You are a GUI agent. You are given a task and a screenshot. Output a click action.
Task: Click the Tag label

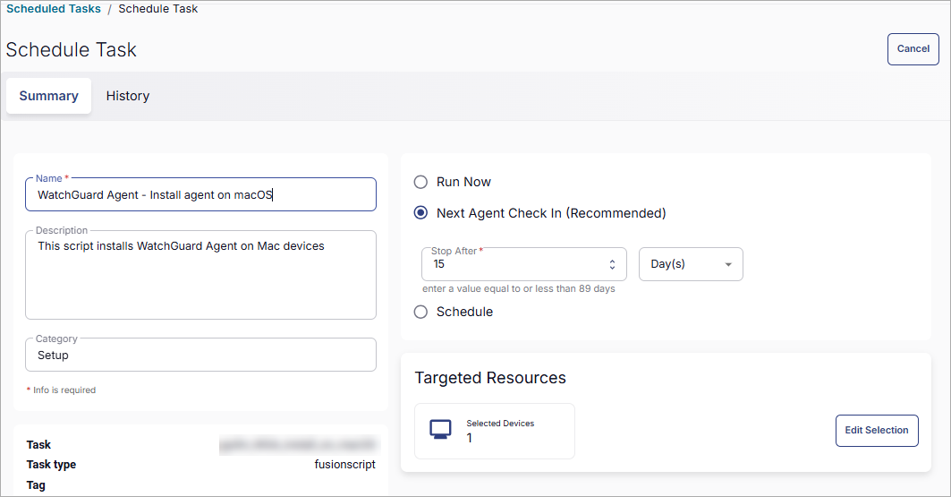(x=36, y=484)
